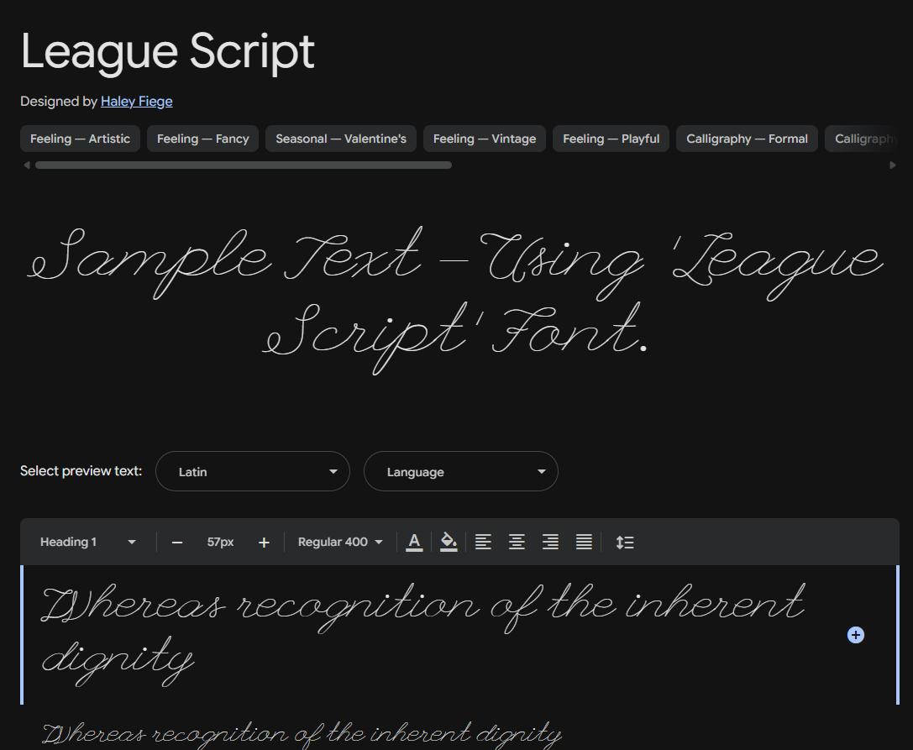This screenshot has height=750, width=913.
Task: Align preview text left
Action: (x=483, y=542)
